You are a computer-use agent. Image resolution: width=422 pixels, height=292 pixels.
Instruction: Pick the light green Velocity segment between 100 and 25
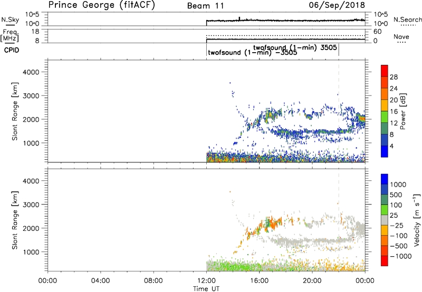[385, 210]
